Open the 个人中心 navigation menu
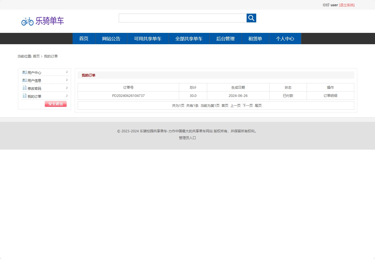This screenshot has height=259, width=375. pyautogui.click(x=285, y=39)
